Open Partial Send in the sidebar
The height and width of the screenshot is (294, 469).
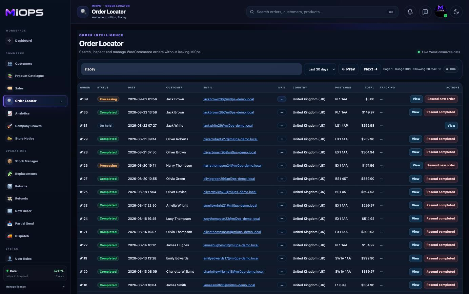point(35,224)
